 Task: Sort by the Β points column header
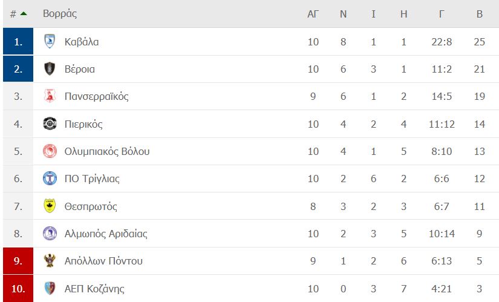[x=479, y=14]
